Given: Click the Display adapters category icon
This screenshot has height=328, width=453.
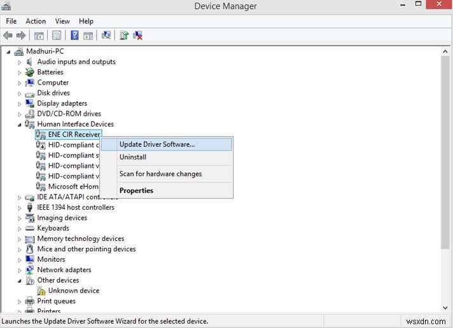Looking at the screenshot, I should coord(29,104).
